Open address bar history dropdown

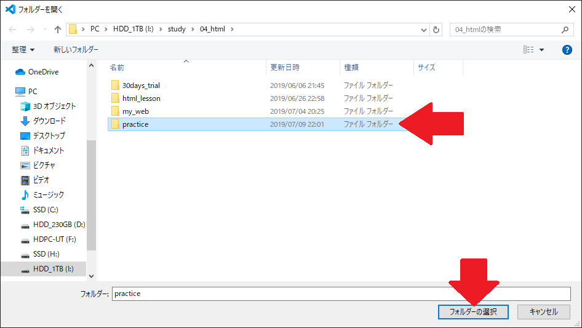(x=423, y=30)
